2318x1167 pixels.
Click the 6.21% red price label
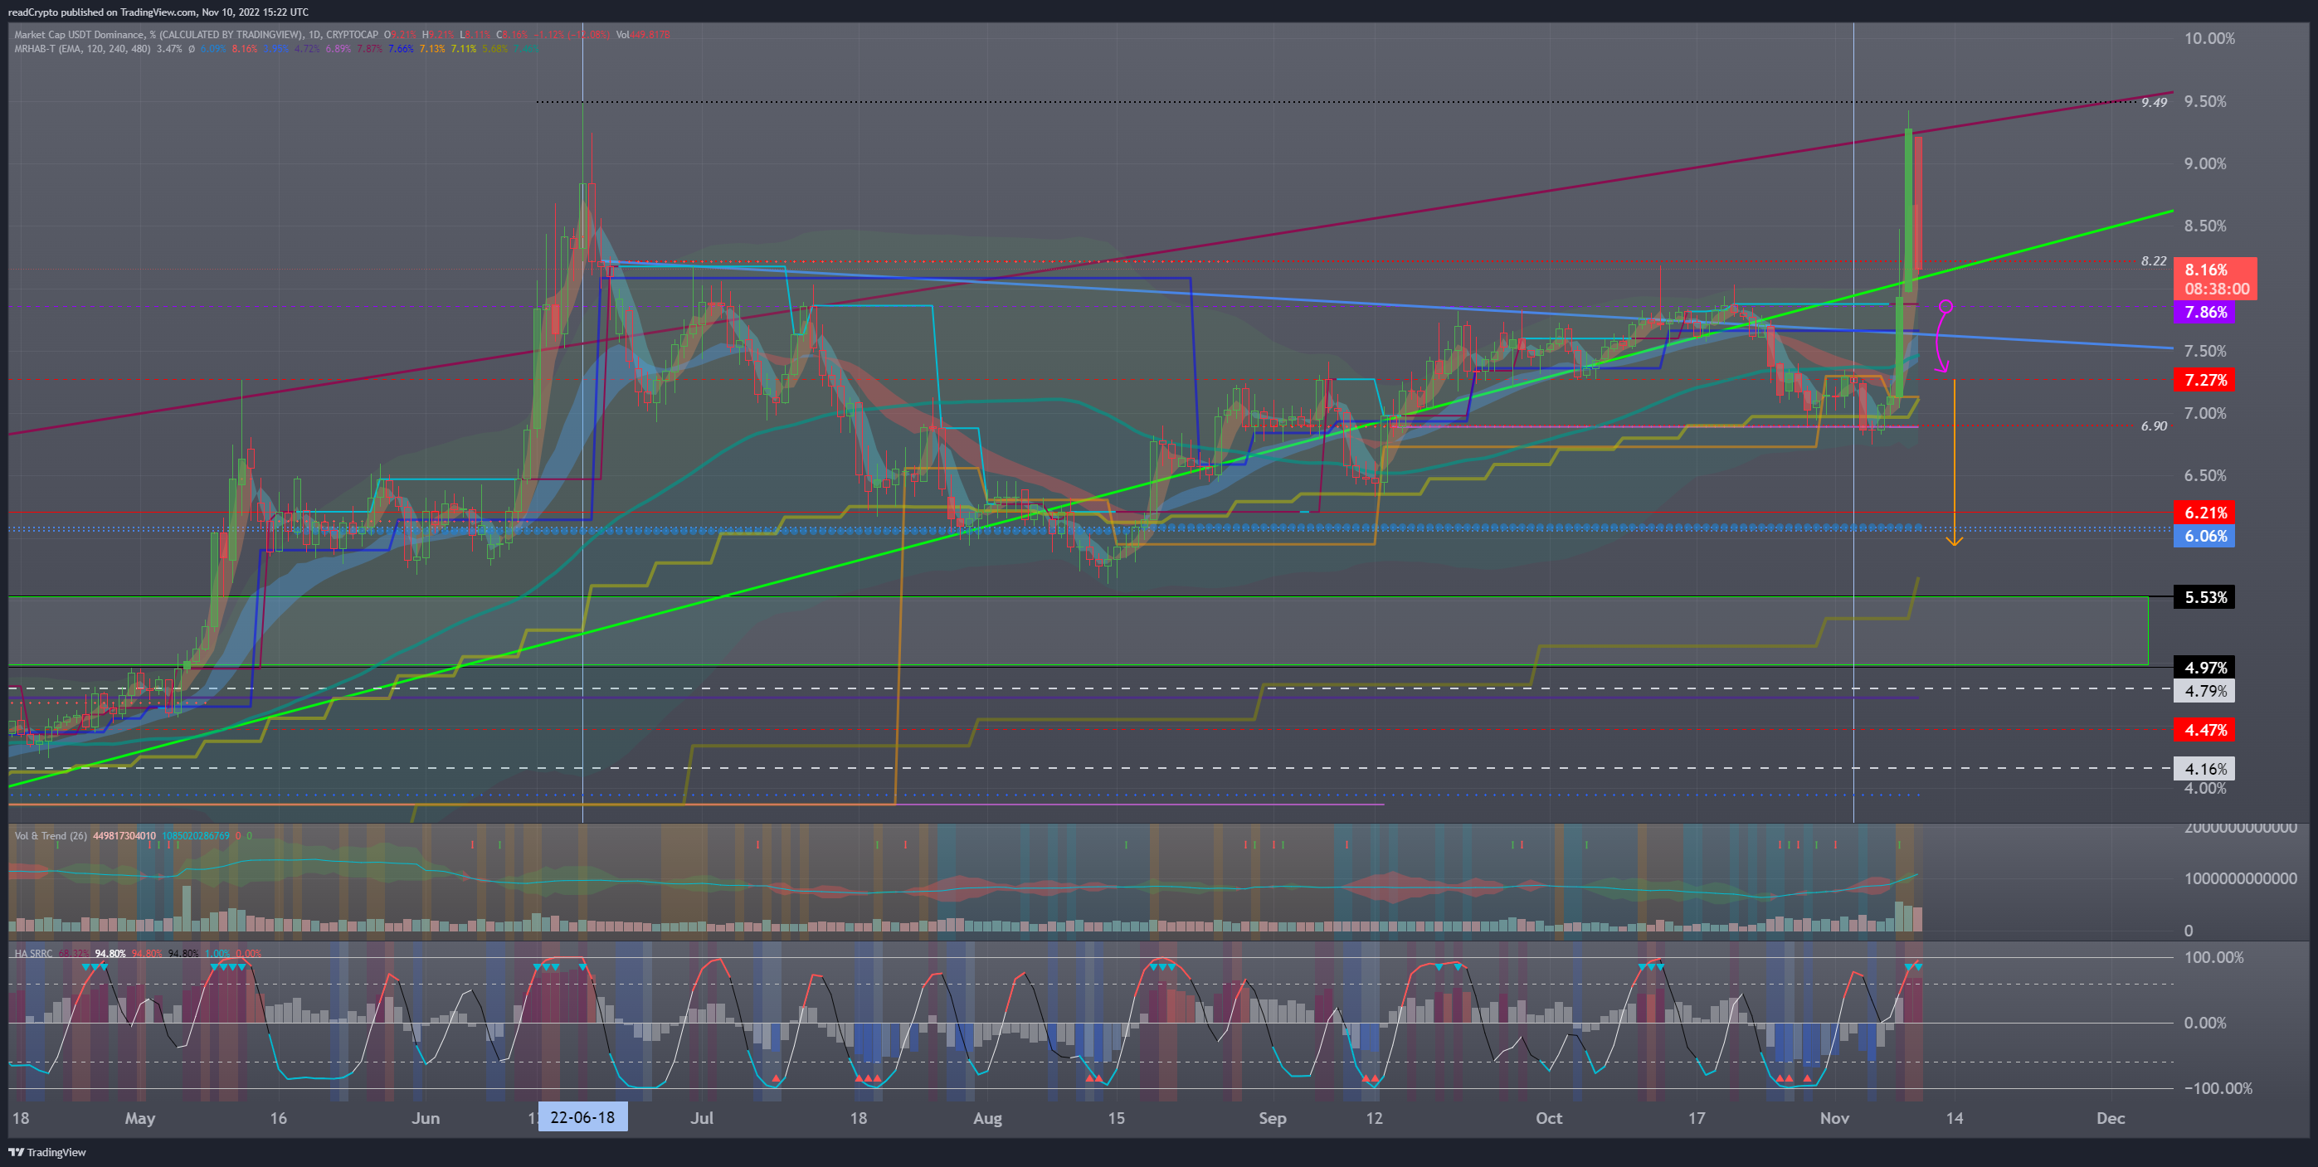pos(2205,513)
